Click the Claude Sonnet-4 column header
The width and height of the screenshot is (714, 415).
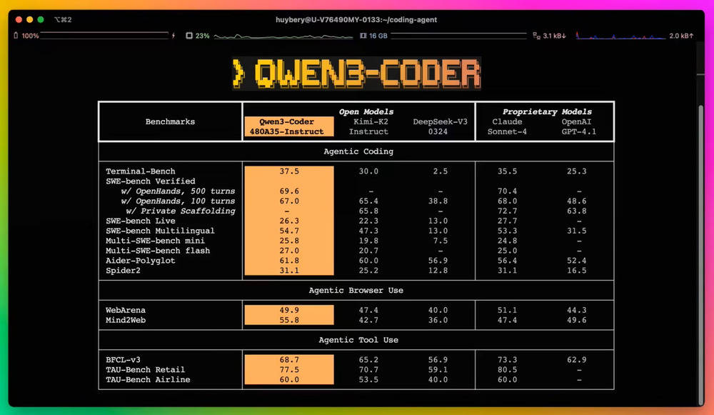[507, 126]
